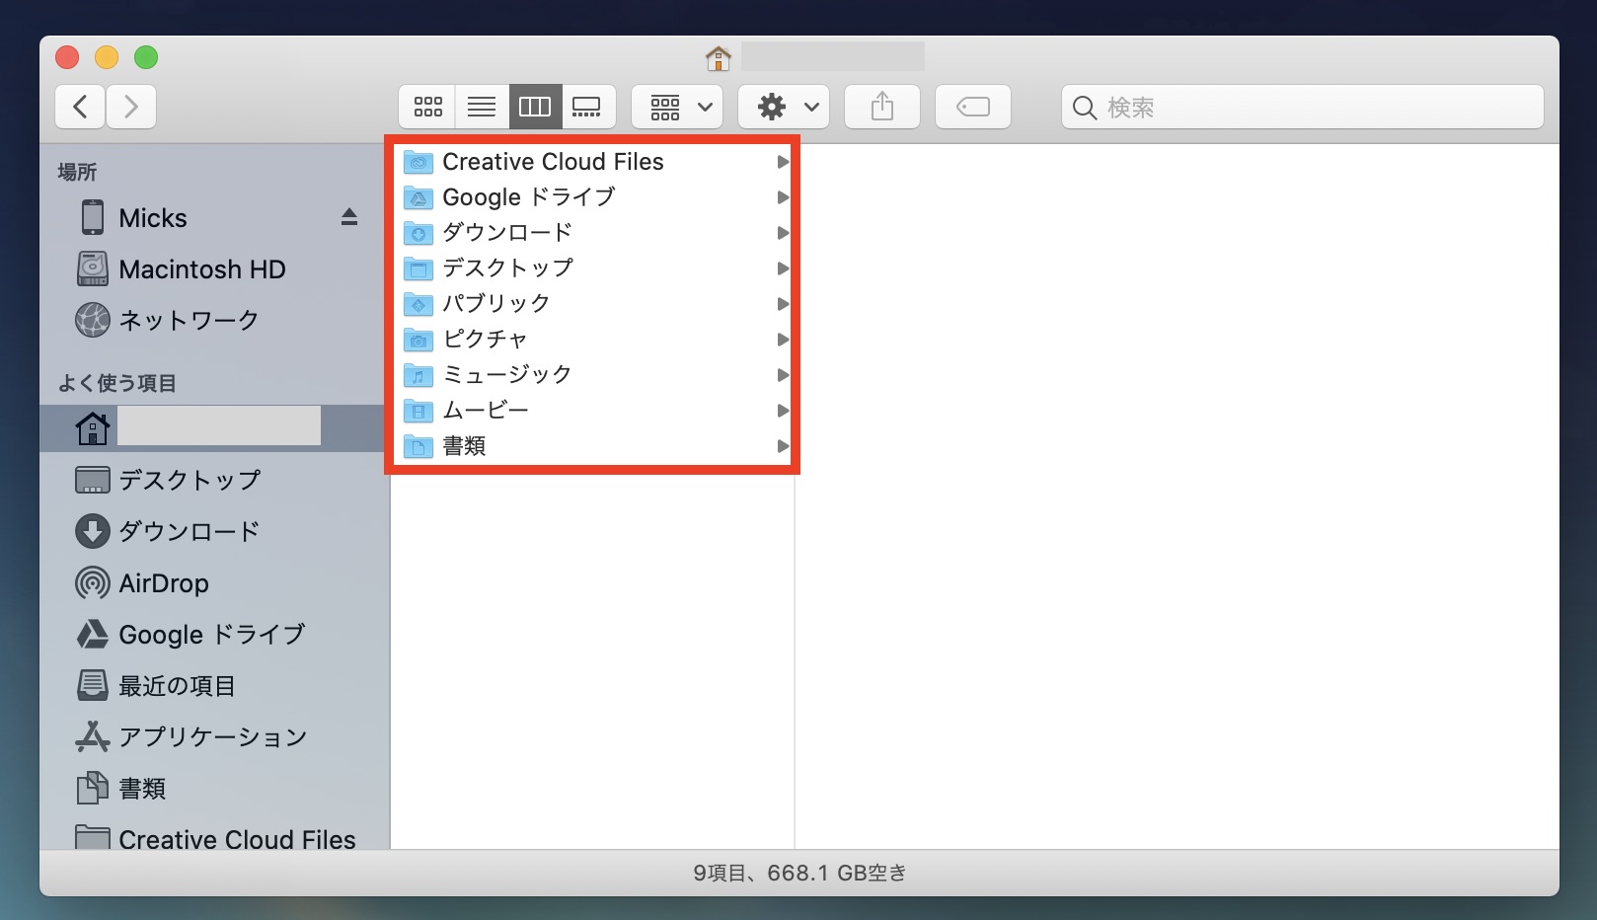
Task: Switch to list view
Action: point(482,107)
